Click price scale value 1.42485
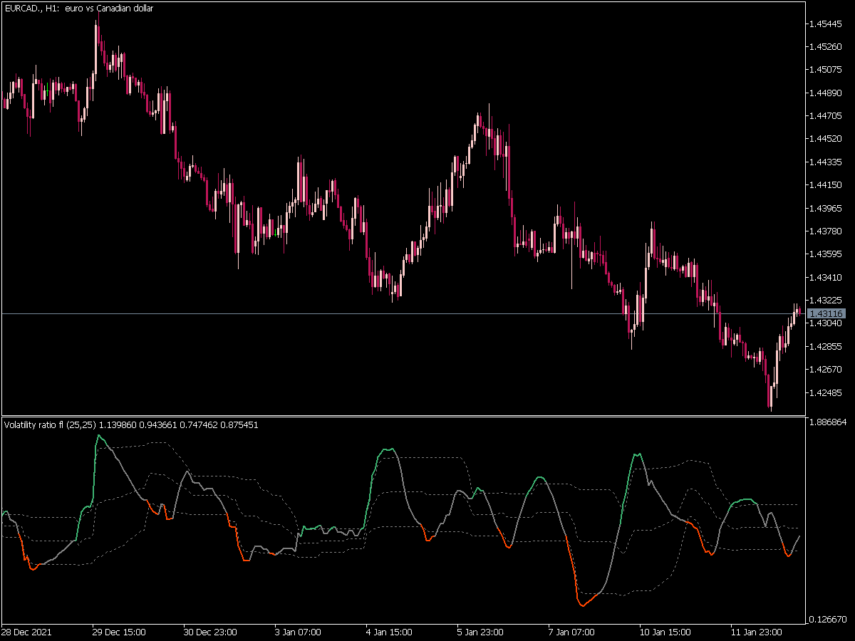Viewport: 855px width, 641px height. pyautogui.click(x=827, y=392)
